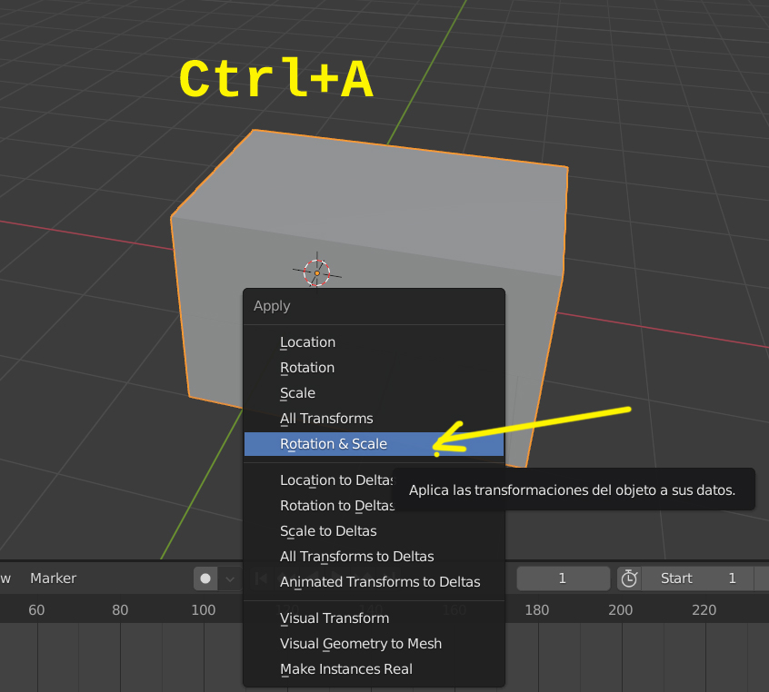Click the Rotation & Scale entry
This screenshot has width=769, height=692.
pyautogui.click(x=374, y=444)
